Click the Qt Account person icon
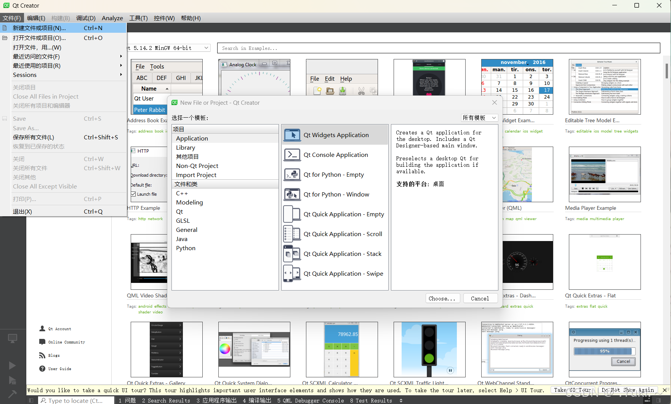 pyautogui.click(x=42, y=329)
